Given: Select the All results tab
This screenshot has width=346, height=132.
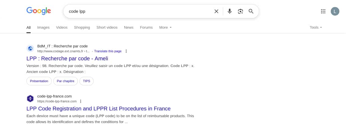Looking at the screenshot, I should (28, 27).
